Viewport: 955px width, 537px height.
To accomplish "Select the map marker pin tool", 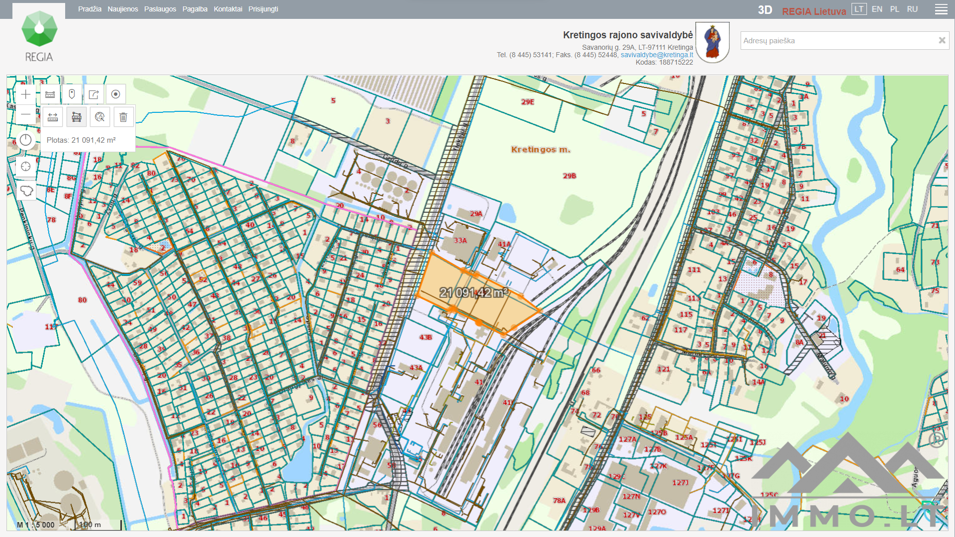I will [72, 94].
